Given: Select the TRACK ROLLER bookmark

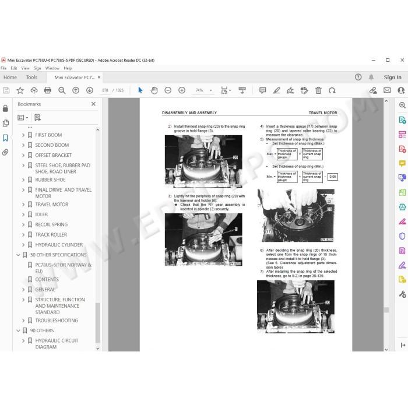Looking at the screenshot, I should pyautogui.click(x=51, y=235).
